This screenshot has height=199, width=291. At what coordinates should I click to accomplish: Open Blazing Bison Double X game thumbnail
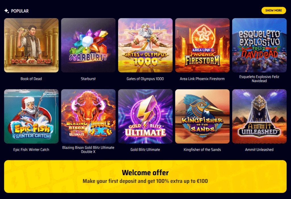click(88, 116)
